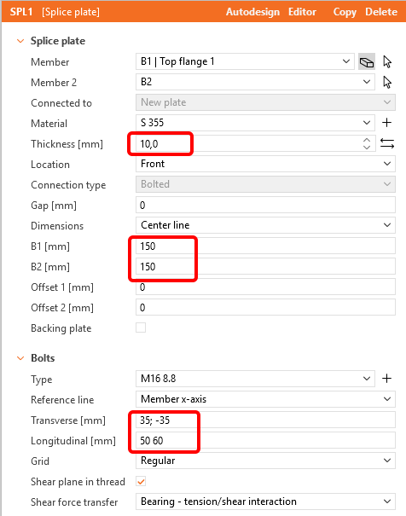The width and height of the screenshot is (406, 516).
Task: Collapse the Bolts section
Action: pos(20,358)
